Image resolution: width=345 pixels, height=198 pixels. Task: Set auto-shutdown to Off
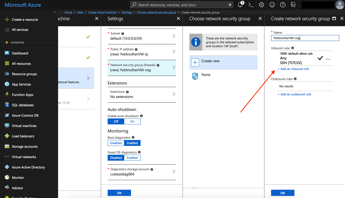pyautogui.click(x=116, y=122)
